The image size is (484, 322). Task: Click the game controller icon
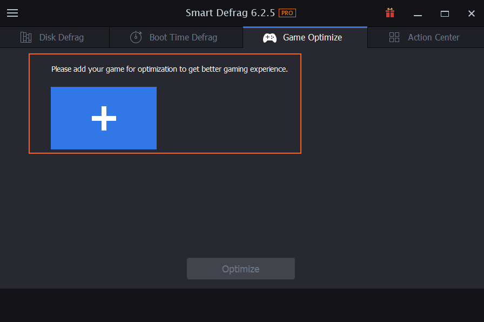tap(270, 38)
